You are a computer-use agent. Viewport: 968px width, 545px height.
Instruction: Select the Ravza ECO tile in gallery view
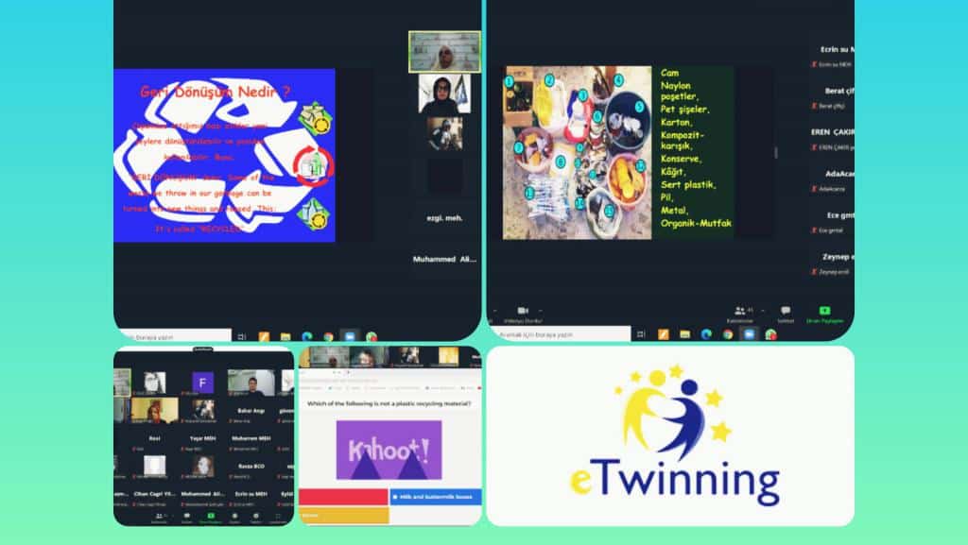tap(251, 466)
